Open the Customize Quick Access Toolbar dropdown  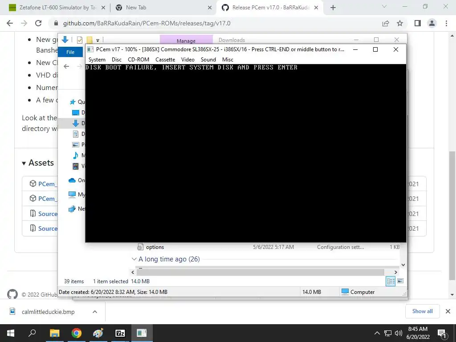coord(98,41)
